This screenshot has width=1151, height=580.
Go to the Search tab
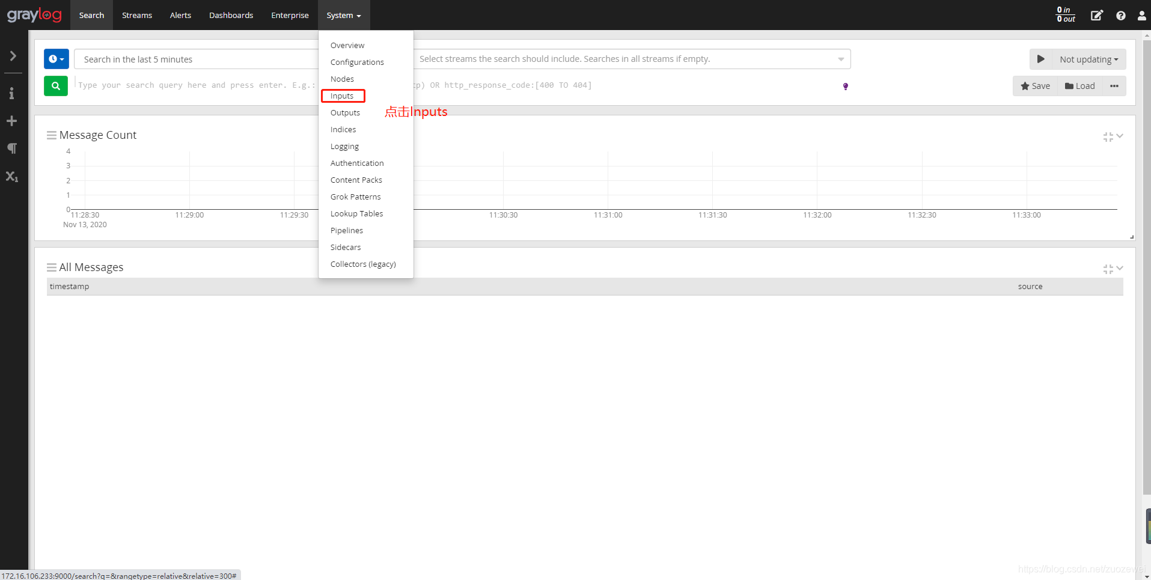(x=91, y=15)
